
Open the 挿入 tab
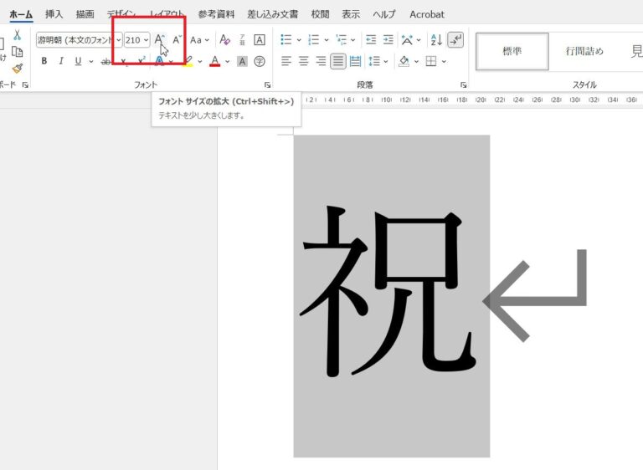[54, 14]
